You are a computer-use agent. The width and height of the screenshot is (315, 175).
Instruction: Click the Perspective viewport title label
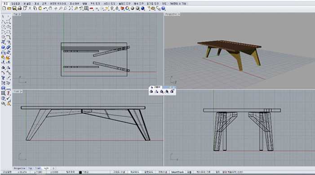pos(171,14)
